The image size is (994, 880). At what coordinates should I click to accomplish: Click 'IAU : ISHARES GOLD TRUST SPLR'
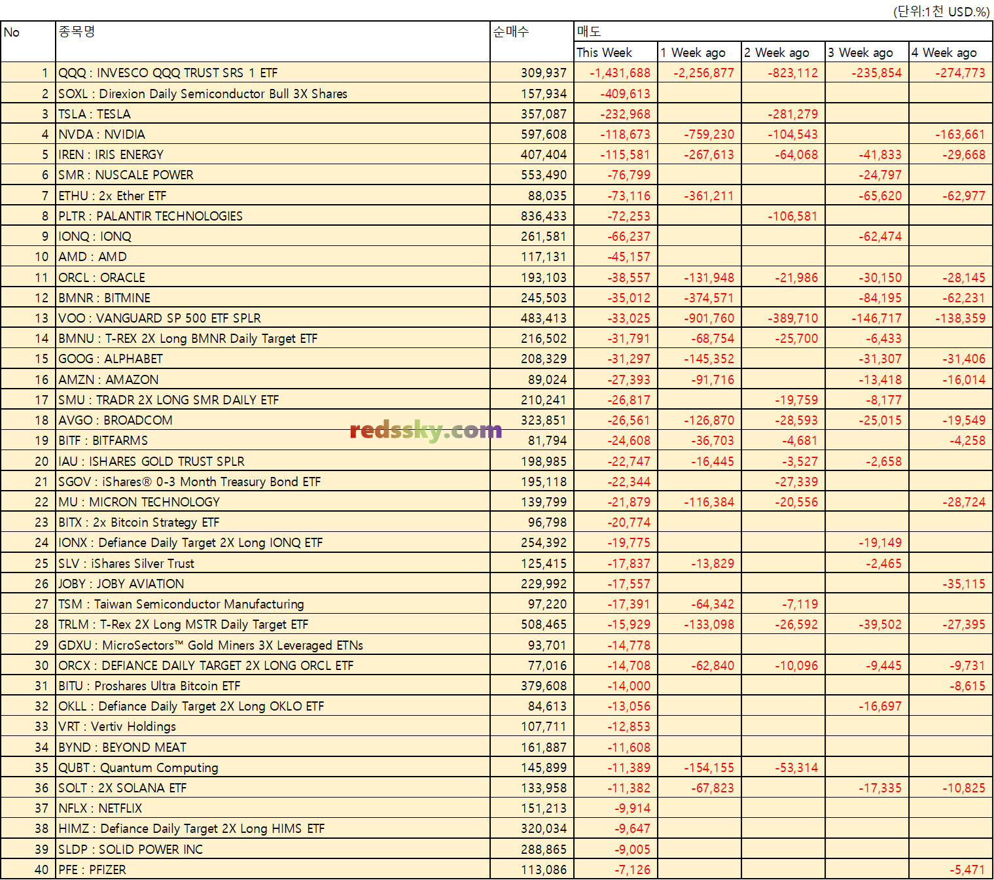(273, 461)
